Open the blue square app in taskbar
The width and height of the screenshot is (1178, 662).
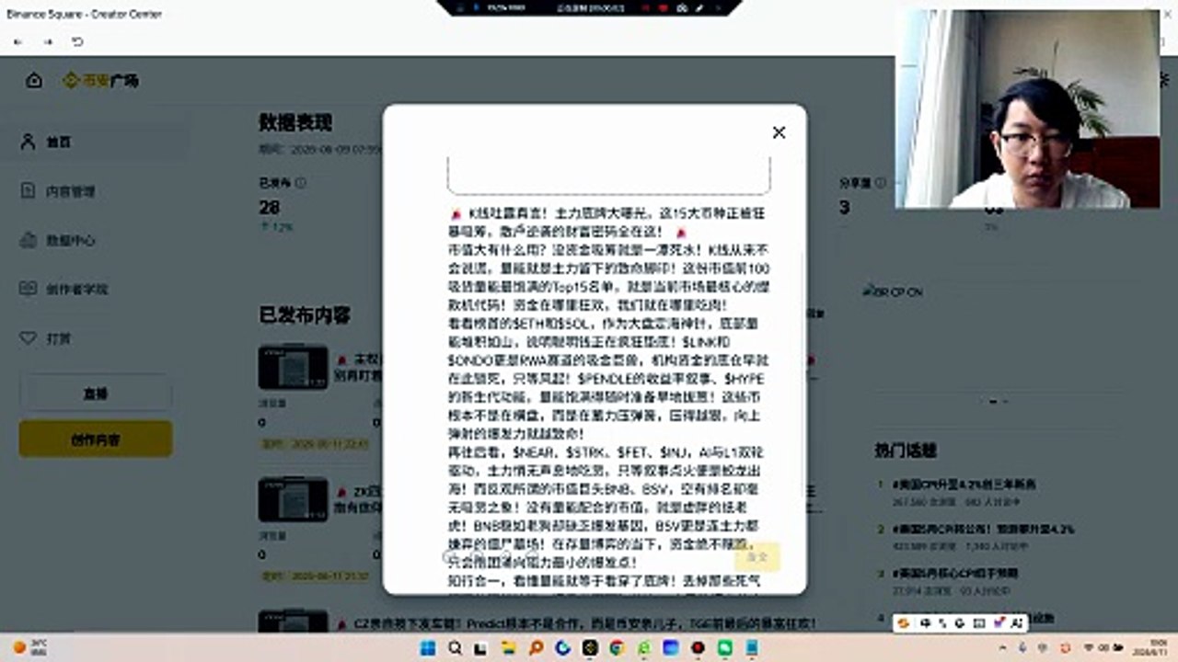click(x=671, y=648)
